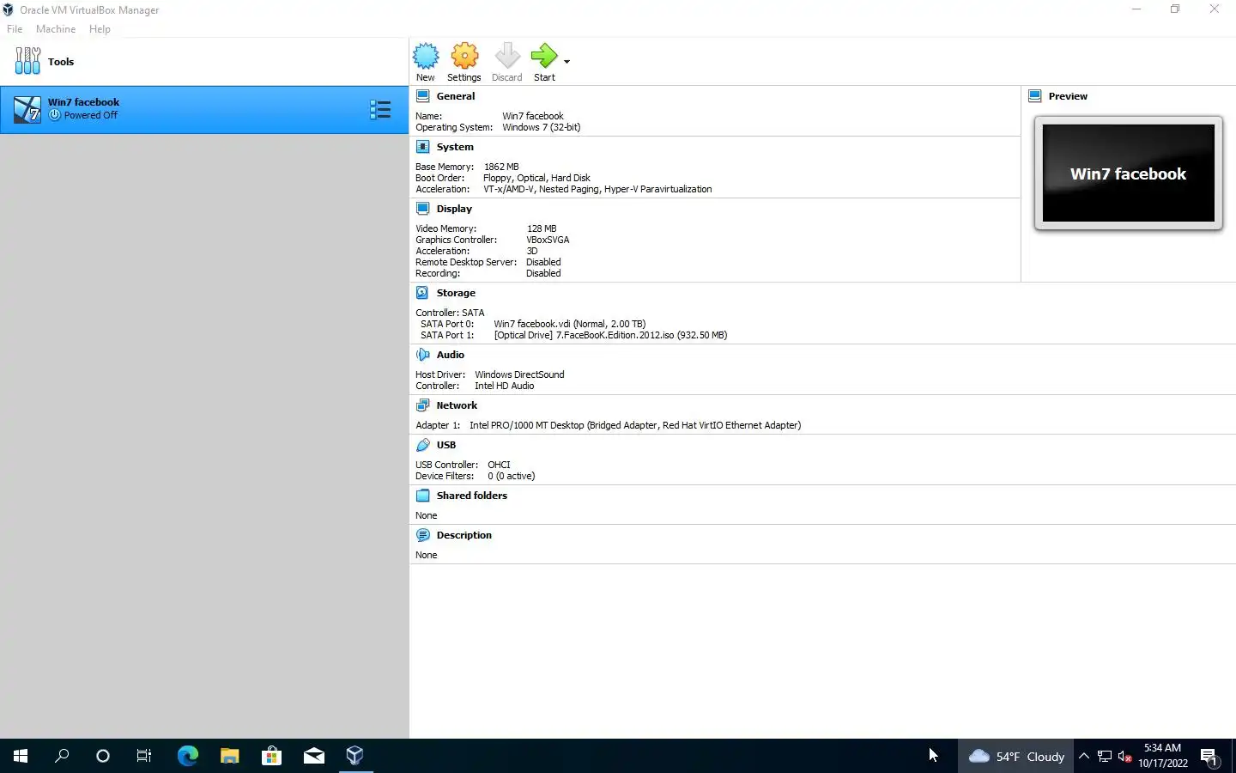Open File Explorer from taskbar
The height and width of the screenshot is (773, 1236).
click(229, 756)
